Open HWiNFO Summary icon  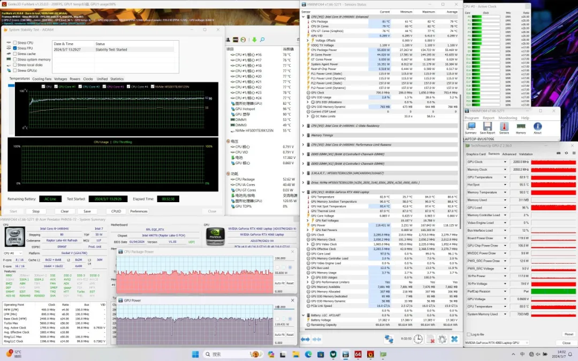coord(471,127)
